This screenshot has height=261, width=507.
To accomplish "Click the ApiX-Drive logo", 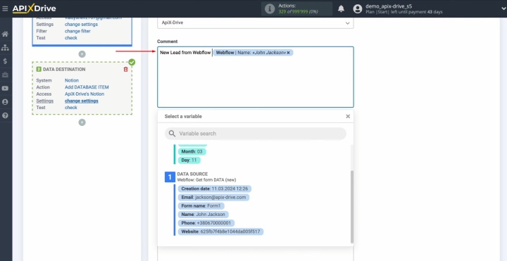I will tap(34, 8).
